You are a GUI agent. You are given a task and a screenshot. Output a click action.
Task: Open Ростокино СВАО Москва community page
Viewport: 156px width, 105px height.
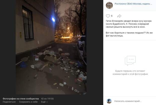(x=133, y=4)
